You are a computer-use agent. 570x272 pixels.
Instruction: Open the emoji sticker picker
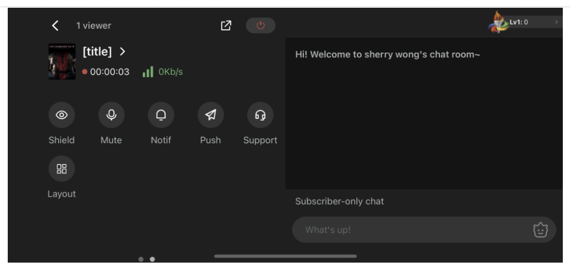pos(540,230)
